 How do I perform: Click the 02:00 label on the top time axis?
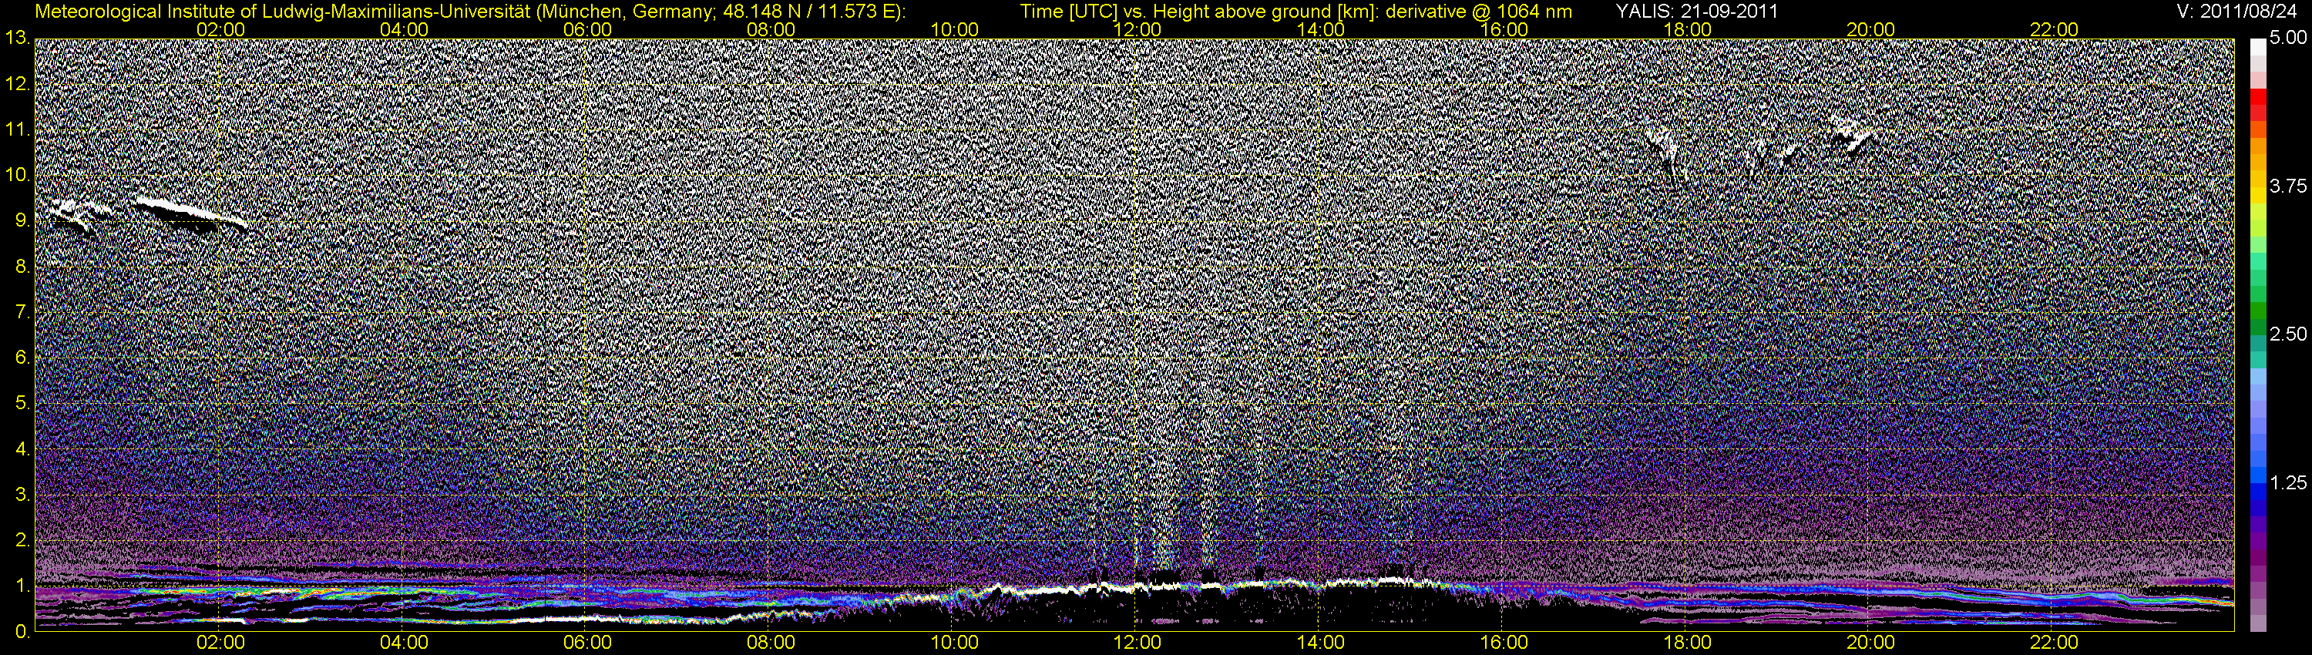tap(220, 29)
